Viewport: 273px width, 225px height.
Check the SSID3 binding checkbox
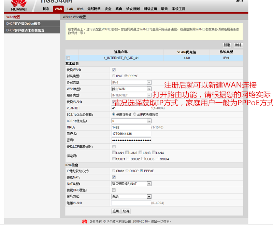coord(143,159)
